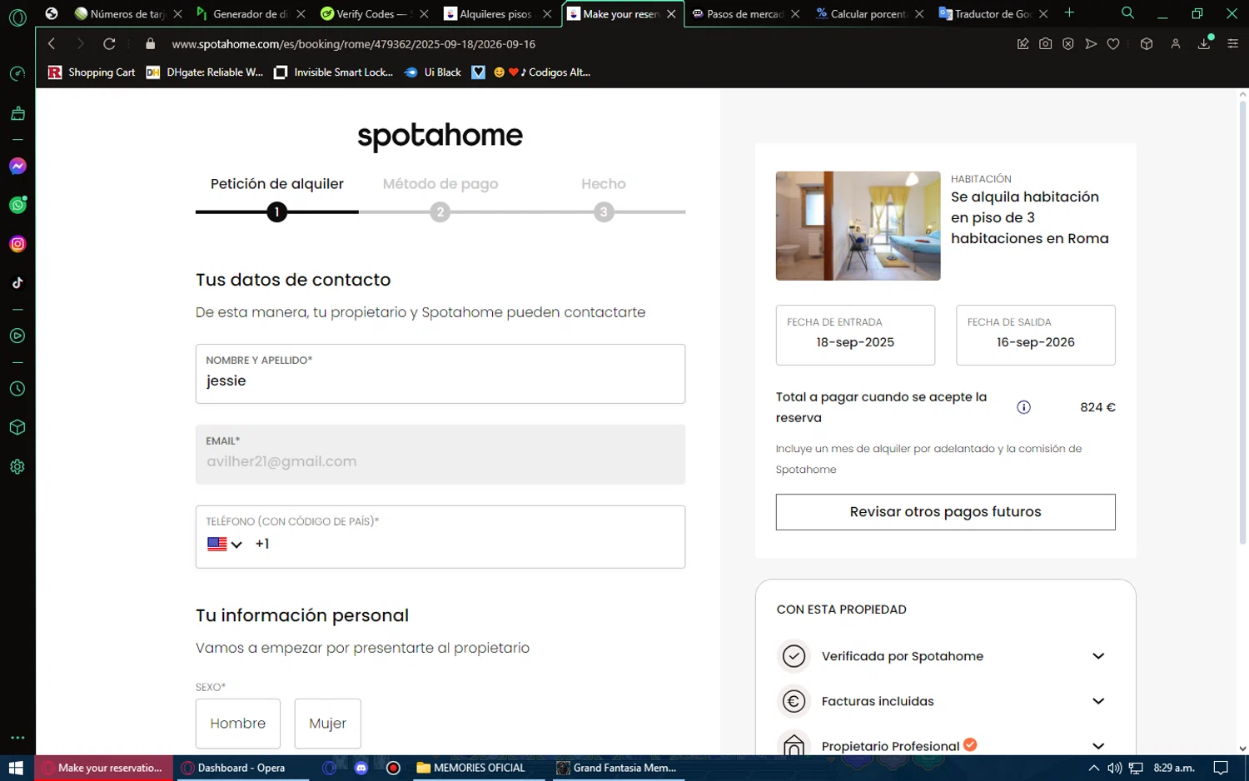Switch to Generador de tab
Viewport: 1249px width, 781px height.
point(251,14)
